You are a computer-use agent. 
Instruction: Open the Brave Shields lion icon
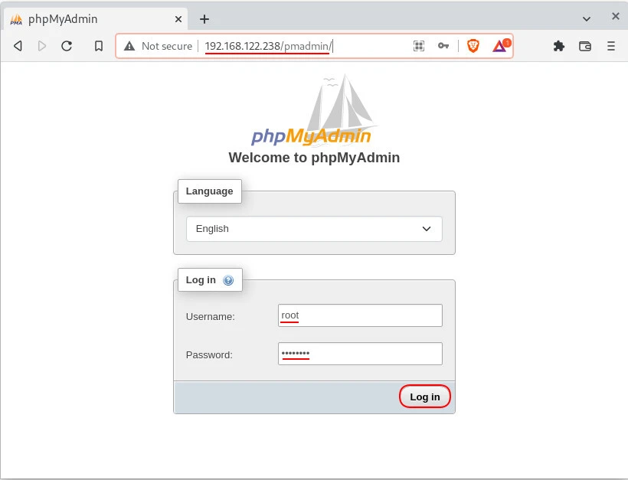pos(473,46)
